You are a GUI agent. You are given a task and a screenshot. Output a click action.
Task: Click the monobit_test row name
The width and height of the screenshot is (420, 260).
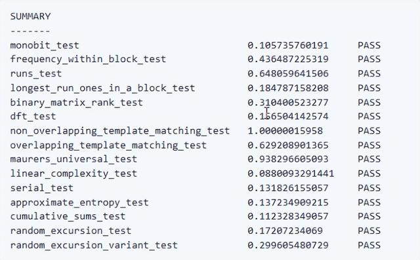(x=45, y=45)
